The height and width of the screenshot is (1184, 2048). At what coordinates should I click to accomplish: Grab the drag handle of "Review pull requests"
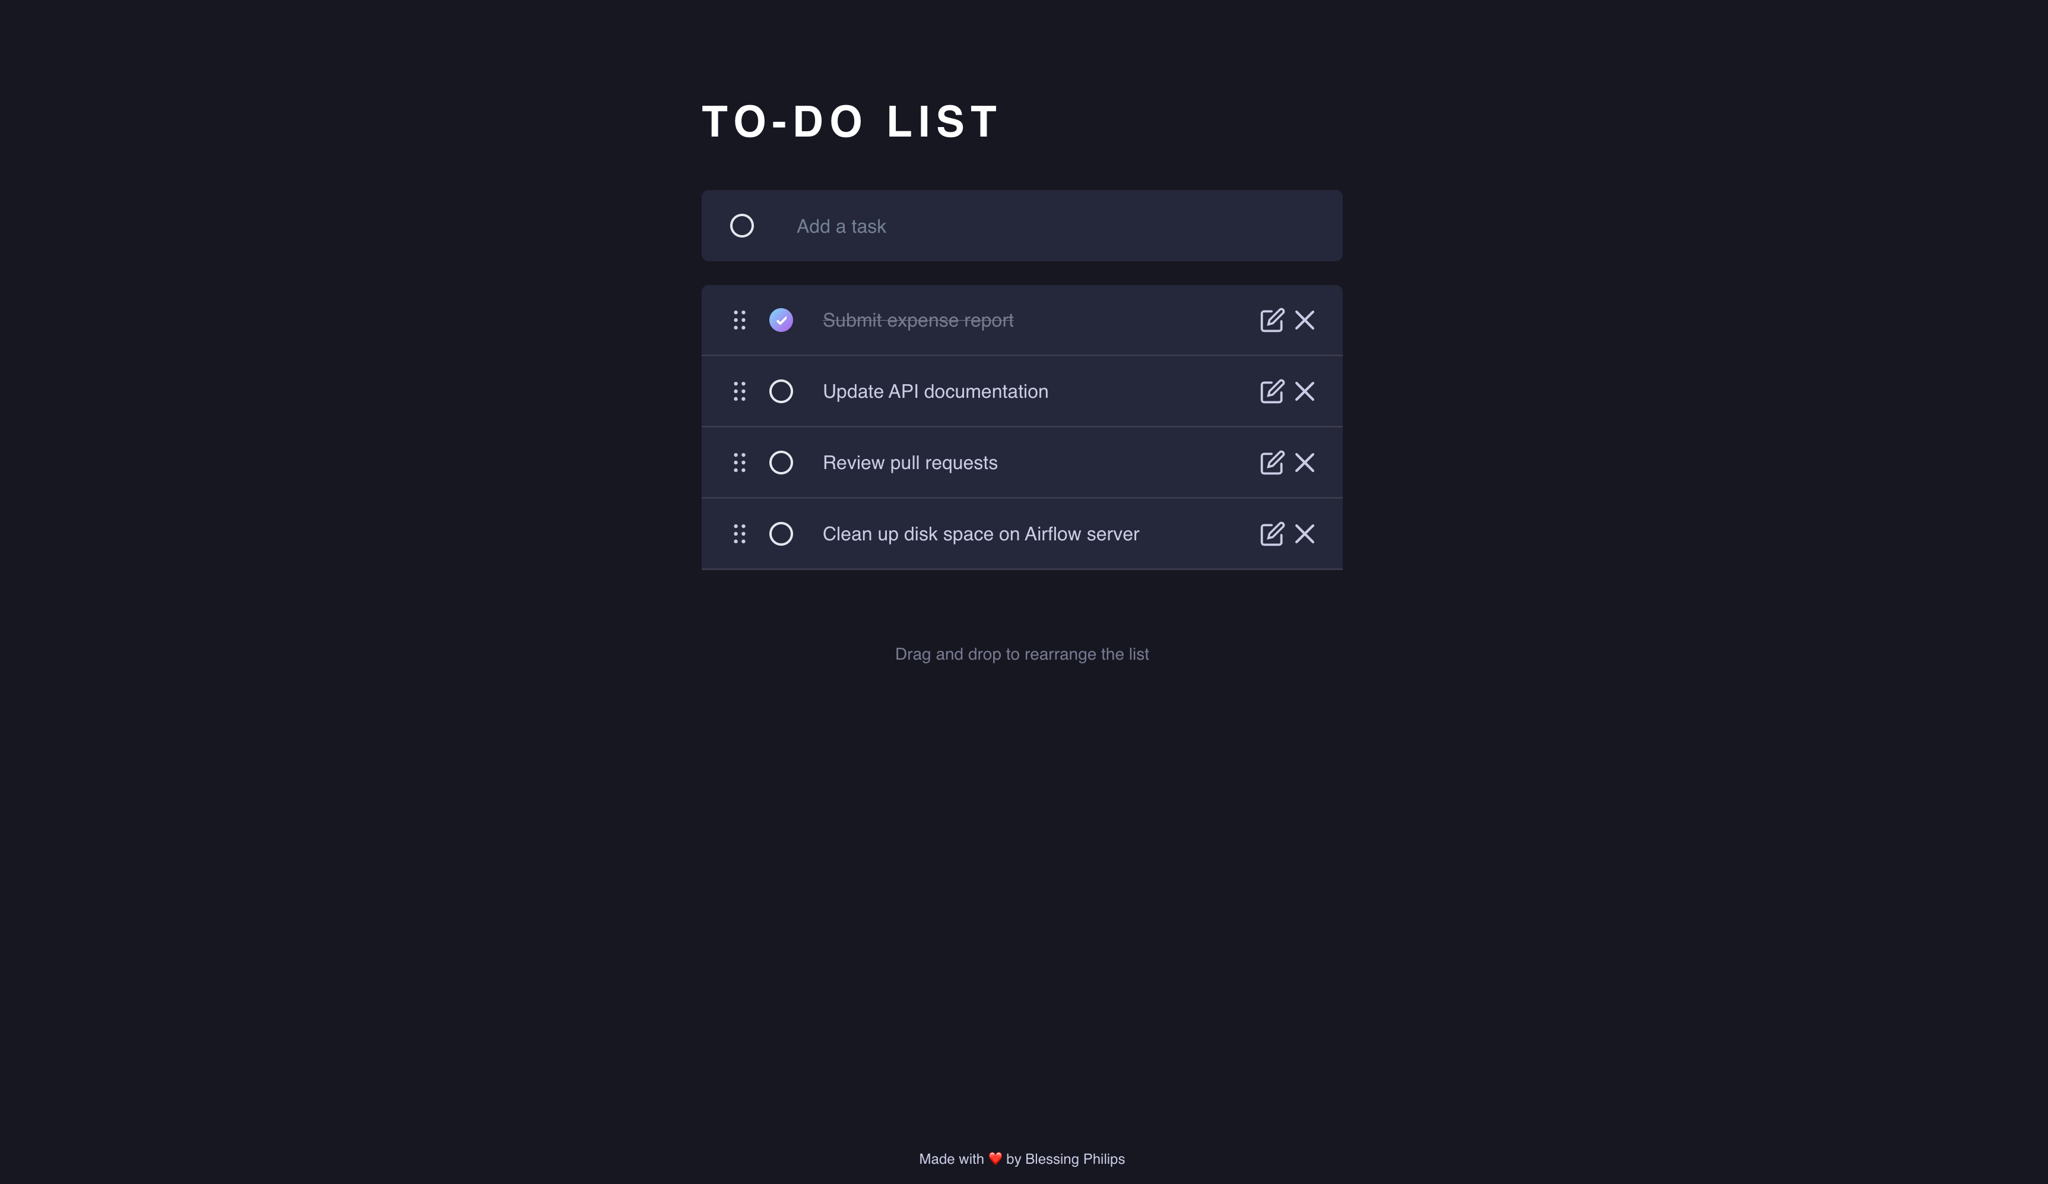point(740,462)
